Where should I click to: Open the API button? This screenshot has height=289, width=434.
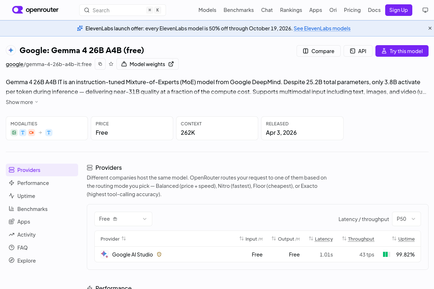click(x=358, y=51)
